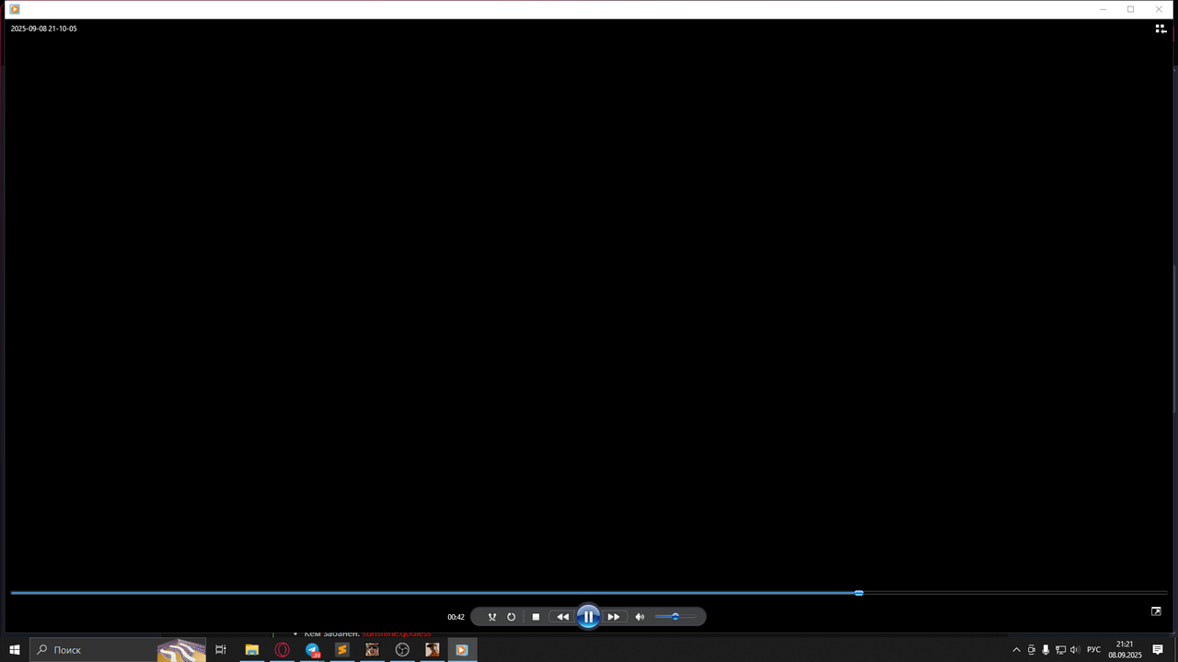Open the system volume control in the tray
This screenshot has height=662, width=1178.
tap(1074, 650)
